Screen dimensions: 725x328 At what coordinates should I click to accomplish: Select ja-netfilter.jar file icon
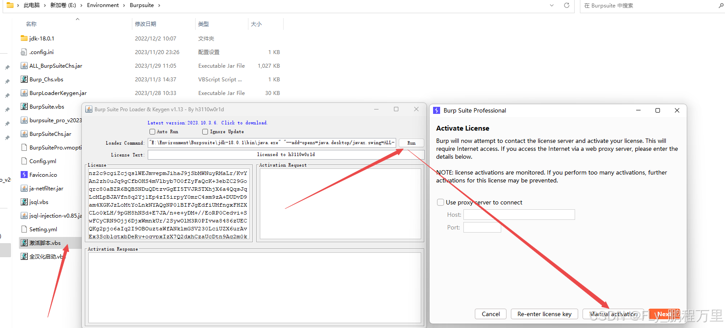click(24, 188)
